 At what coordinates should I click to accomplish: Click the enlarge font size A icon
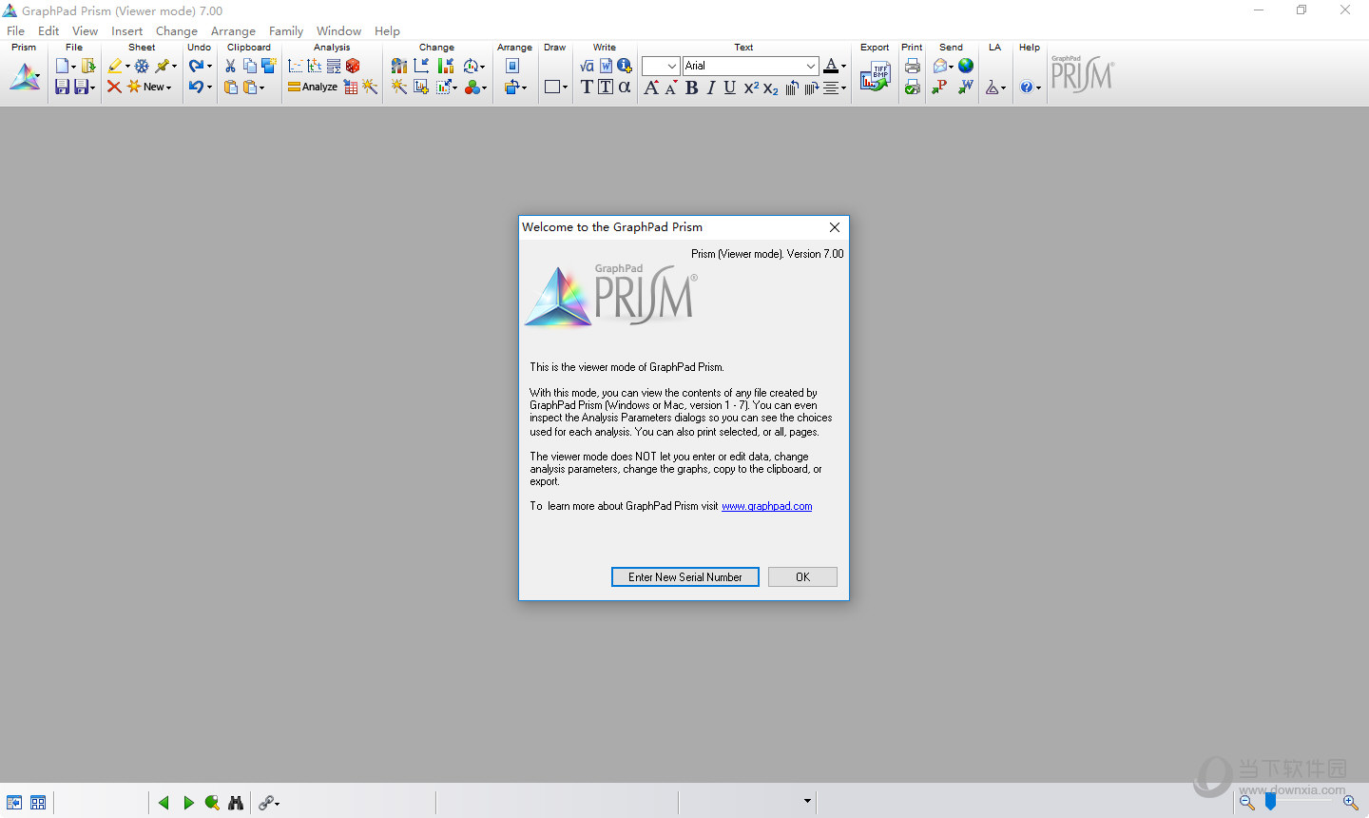tap(651, 88)
